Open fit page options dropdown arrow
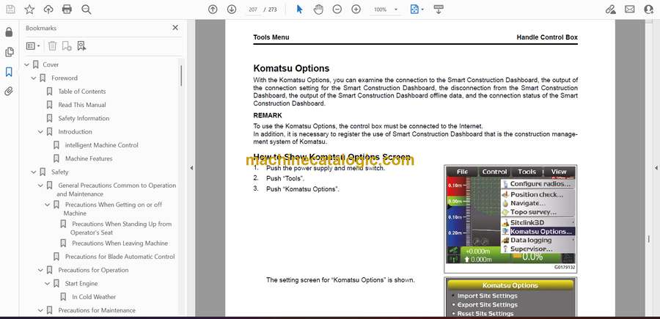 (422, 10)
